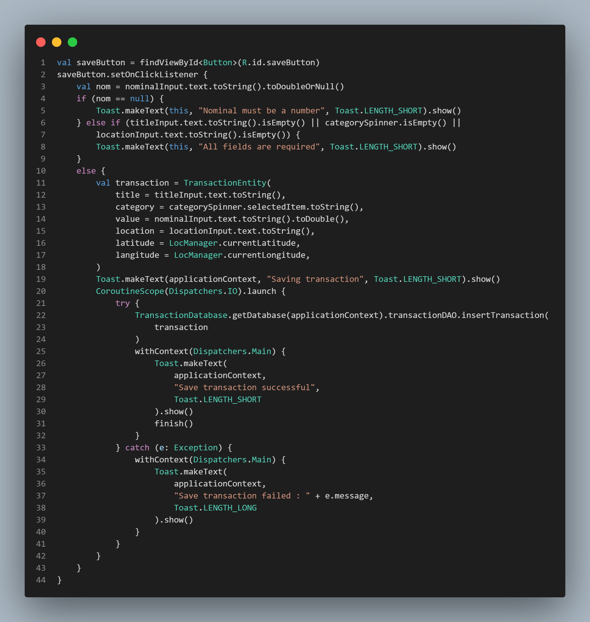This screenshot has height=622, width=590.
Task: Click the 'catch' keyword on line 33
Action: (137, 448)
